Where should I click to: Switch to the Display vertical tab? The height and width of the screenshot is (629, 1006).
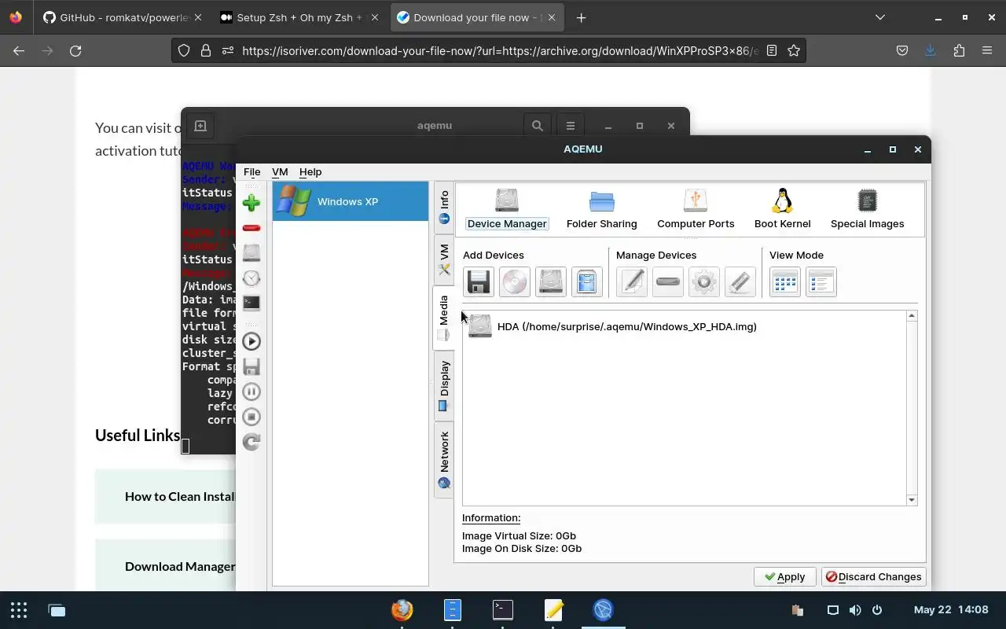(x=444, y=385)
